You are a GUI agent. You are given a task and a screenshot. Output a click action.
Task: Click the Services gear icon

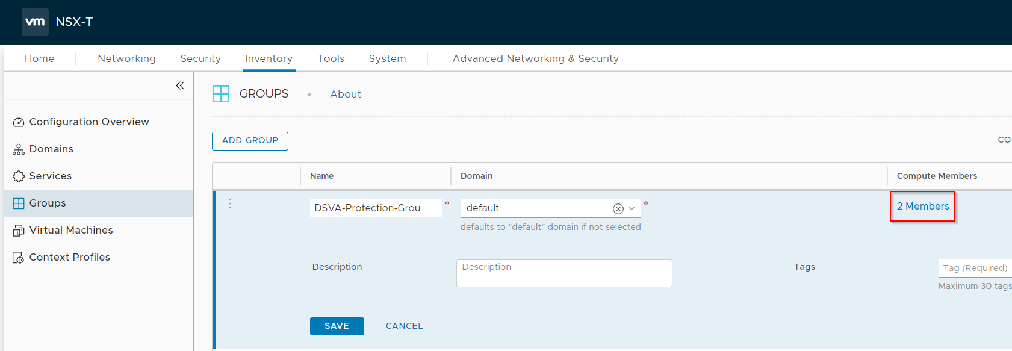point(19,176)
